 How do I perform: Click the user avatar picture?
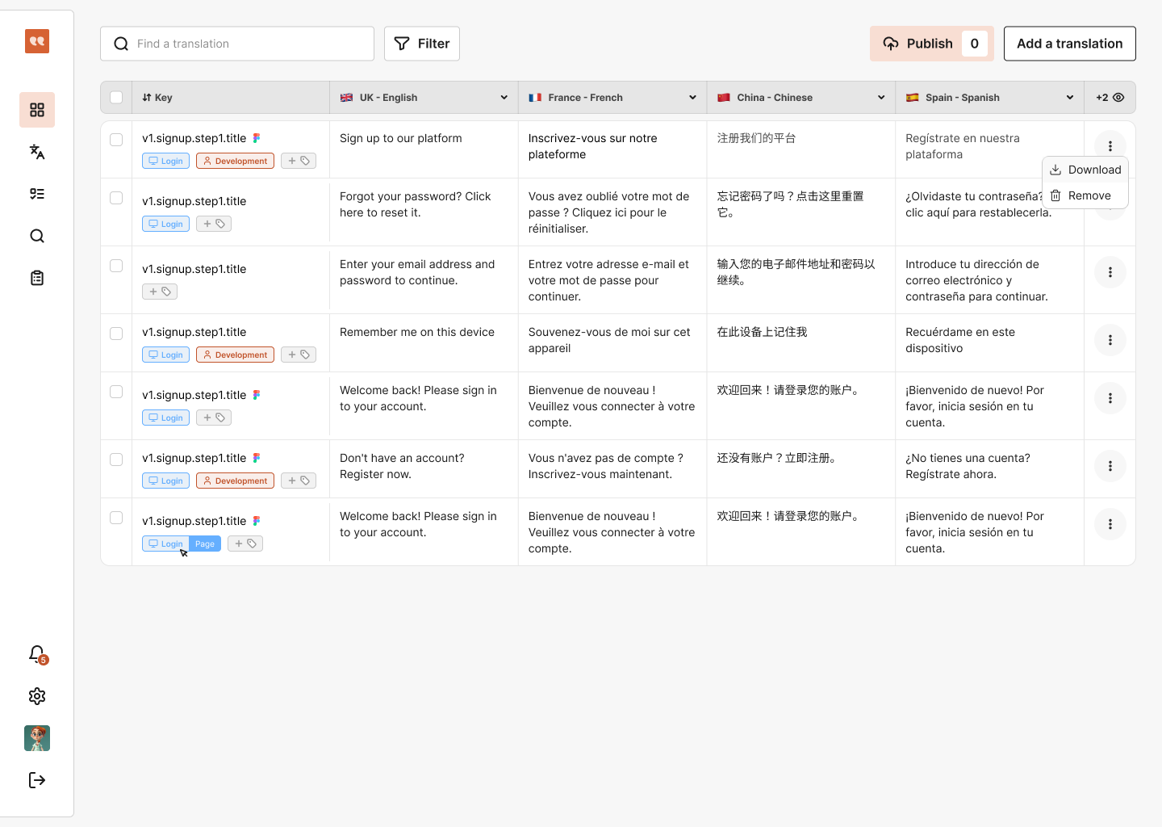click(37, 738)
